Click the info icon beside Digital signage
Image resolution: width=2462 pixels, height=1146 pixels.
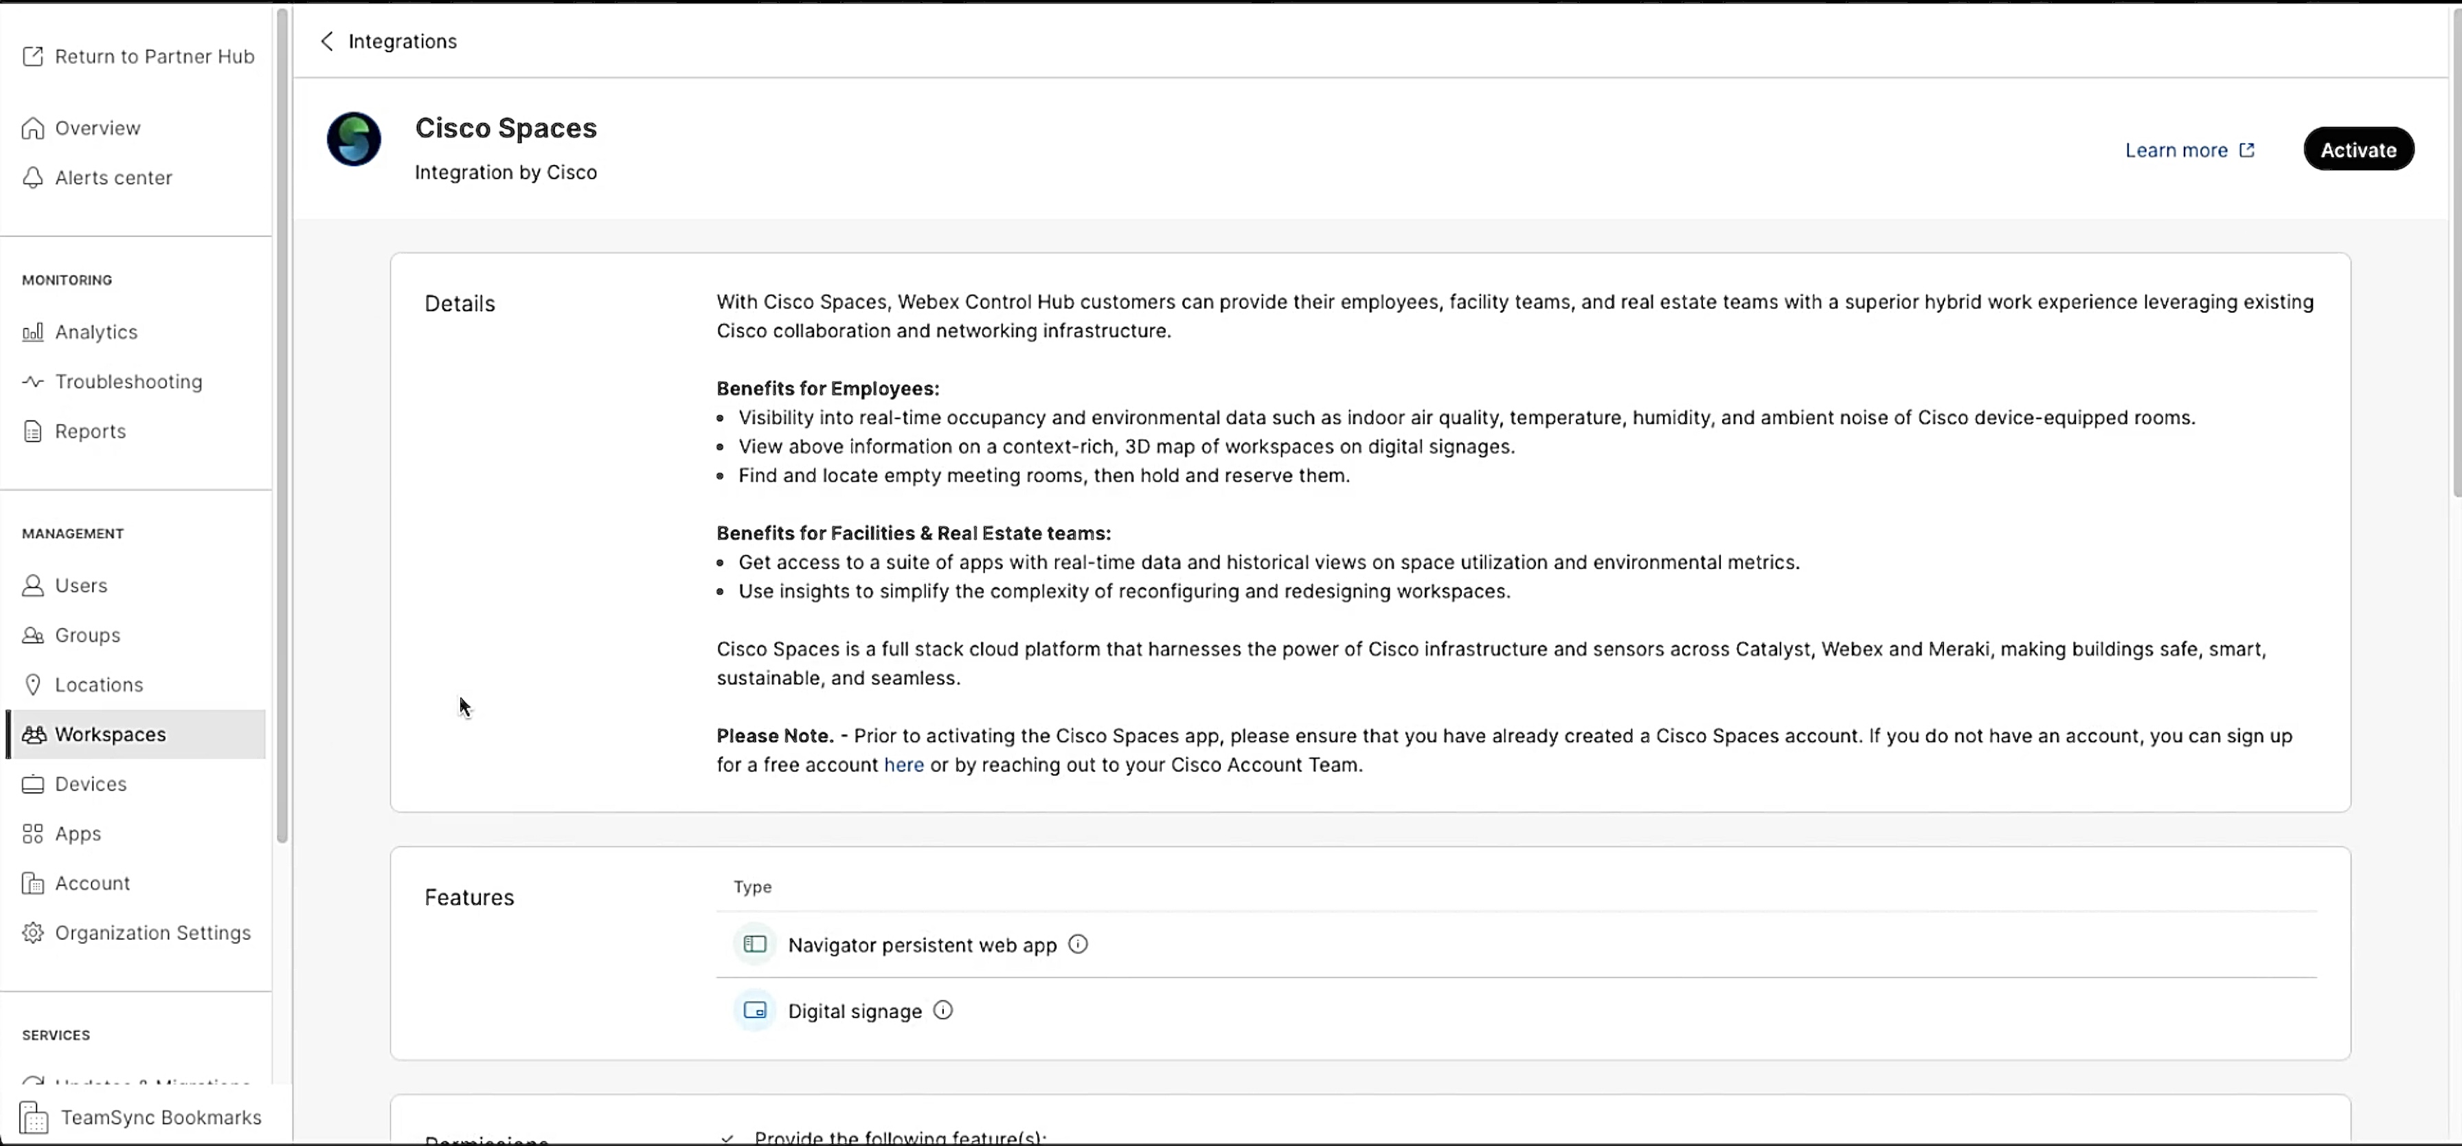[943, 1010]
